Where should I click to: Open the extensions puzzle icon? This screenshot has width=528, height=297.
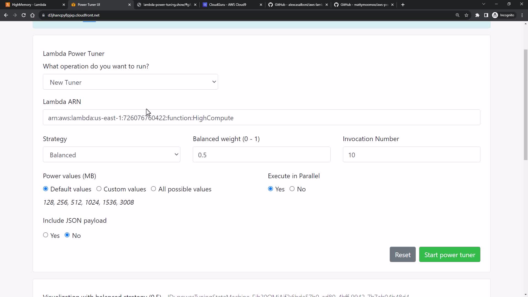[x=477, y=15]
